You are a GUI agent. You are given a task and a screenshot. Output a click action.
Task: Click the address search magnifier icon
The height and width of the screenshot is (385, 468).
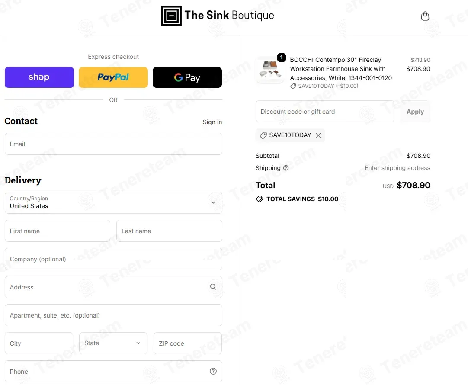tap(213, 287)
